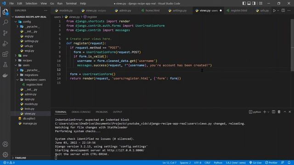The height and width of the screenshot is (165, 294).
Task: Toggle the secondary side bar
Action: tap(254, 3)
